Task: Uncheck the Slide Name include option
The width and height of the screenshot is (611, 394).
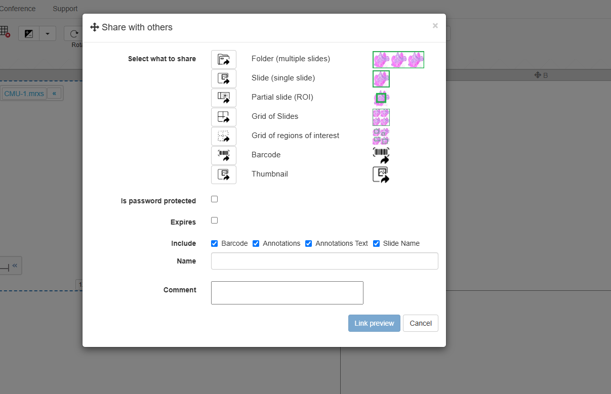Action: coord(376,243)
